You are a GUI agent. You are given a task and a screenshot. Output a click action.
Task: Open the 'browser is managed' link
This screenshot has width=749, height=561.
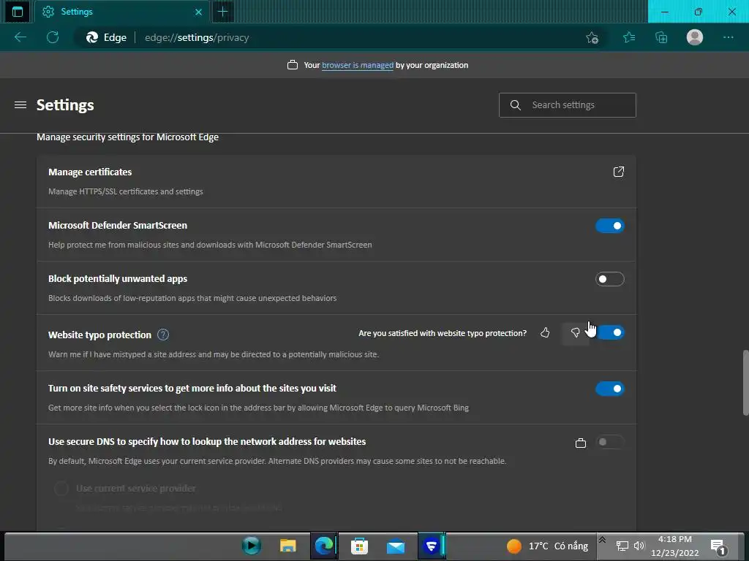pos(358,65)
